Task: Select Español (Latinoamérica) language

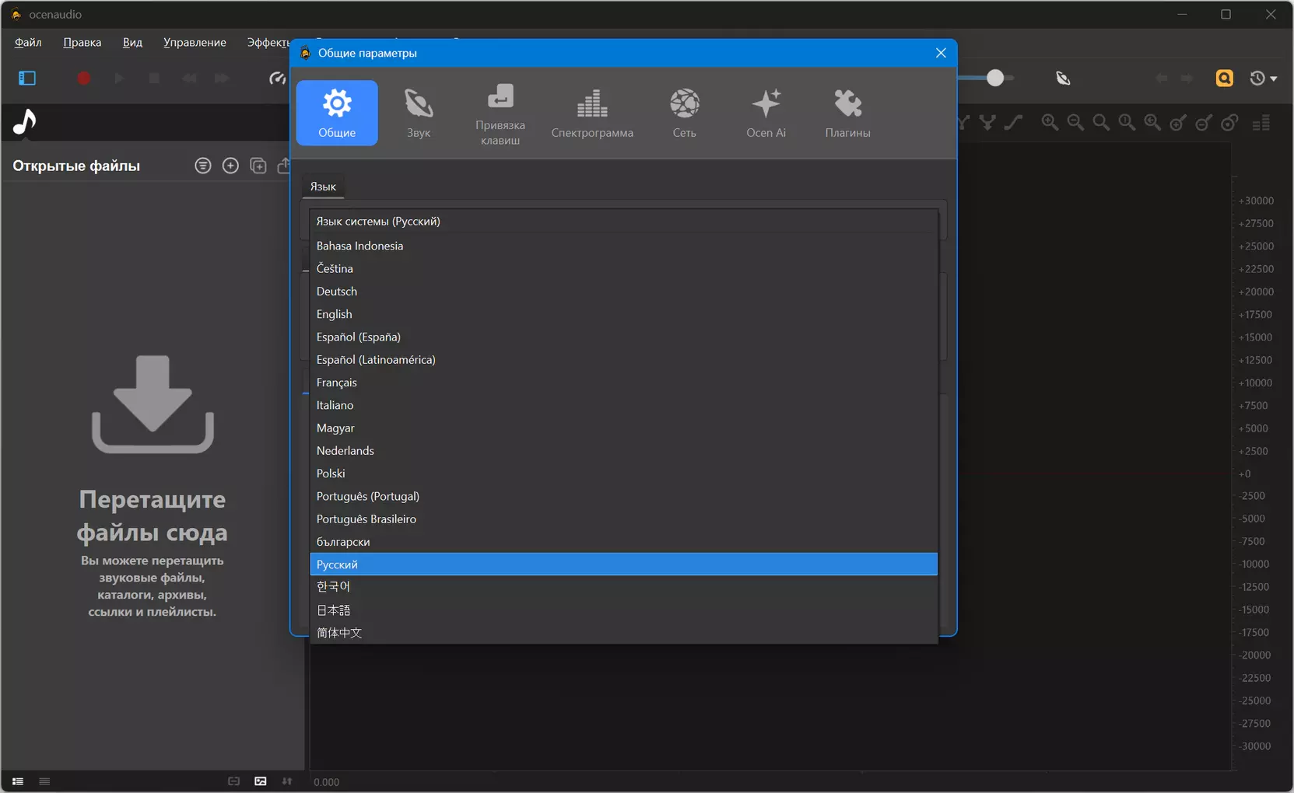Action: click(x=623, y=359)
